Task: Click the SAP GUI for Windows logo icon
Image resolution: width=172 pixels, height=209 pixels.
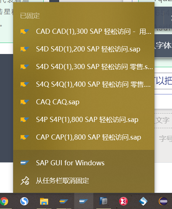Action: click(x=25, y=163)
